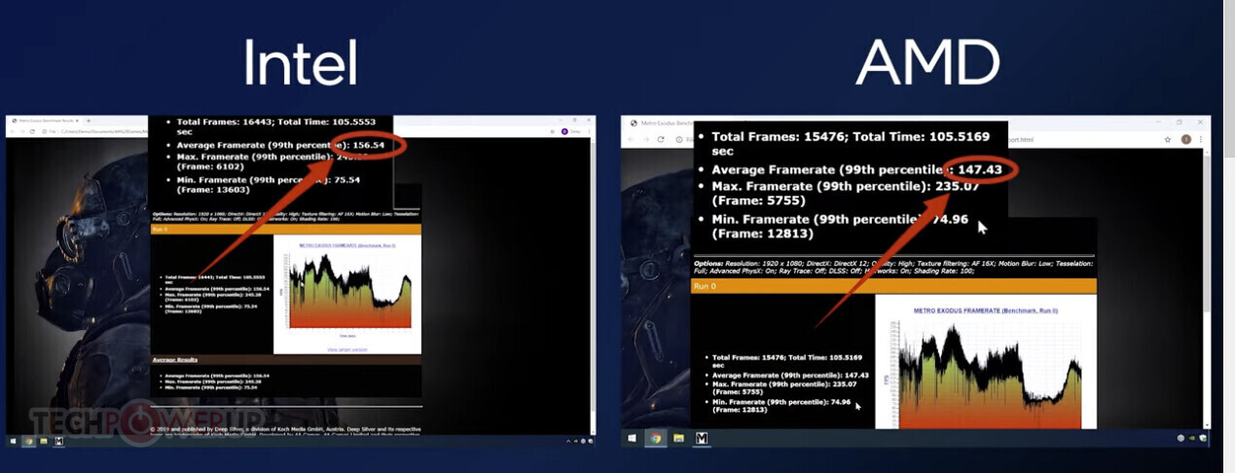This screenshot has width=1235, height=473.
Task: Click the back arrow in AMD browser window
Action: pyautogui.click(x=633, y=140)
